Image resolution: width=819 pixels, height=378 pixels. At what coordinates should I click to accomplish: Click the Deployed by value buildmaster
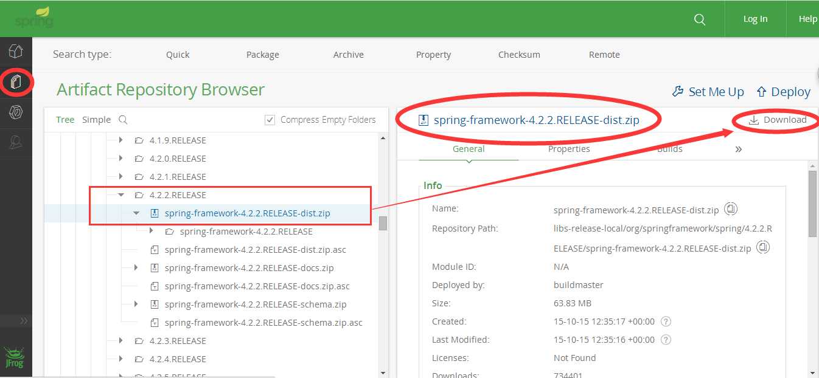tap(579, 285)
